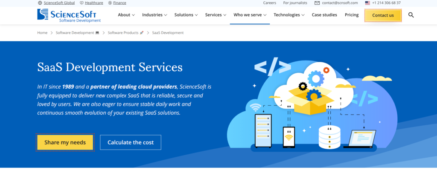Click the ScienceSoft logo
The height and width of the screenshot is (173, 437).
coord(69,16)
